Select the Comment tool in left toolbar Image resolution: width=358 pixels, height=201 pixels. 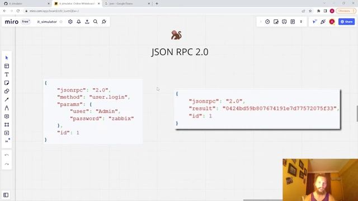click(x=7, y=117)
